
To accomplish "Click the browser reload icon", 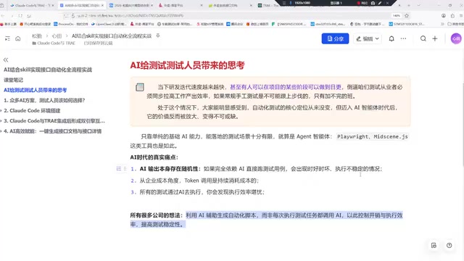I will point(20,16).
